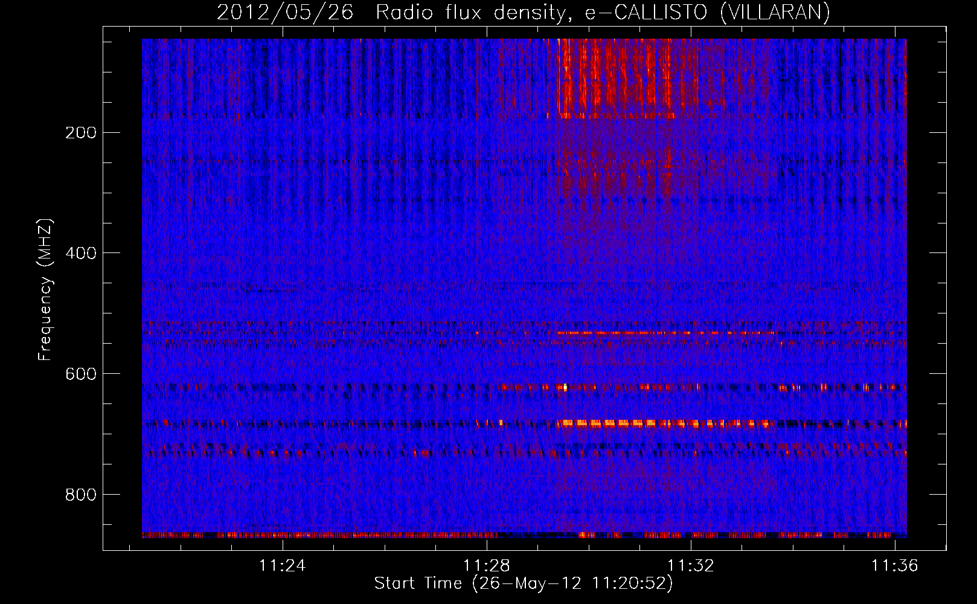Click the plot title date 2012/05/26

[285, 12]
